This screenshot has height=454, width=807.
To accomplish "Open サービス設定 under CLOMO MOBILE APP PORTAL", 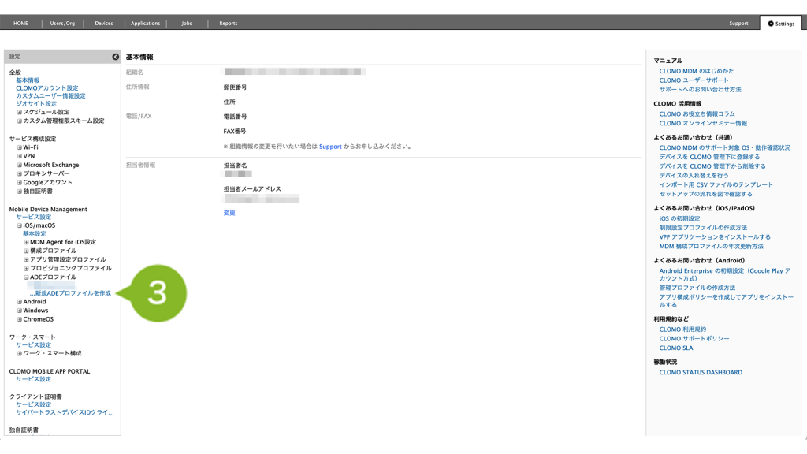I will tap(33, 379).
